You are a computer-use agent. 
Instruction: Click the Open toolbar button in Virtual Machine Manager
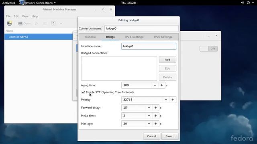click(24, 24)
